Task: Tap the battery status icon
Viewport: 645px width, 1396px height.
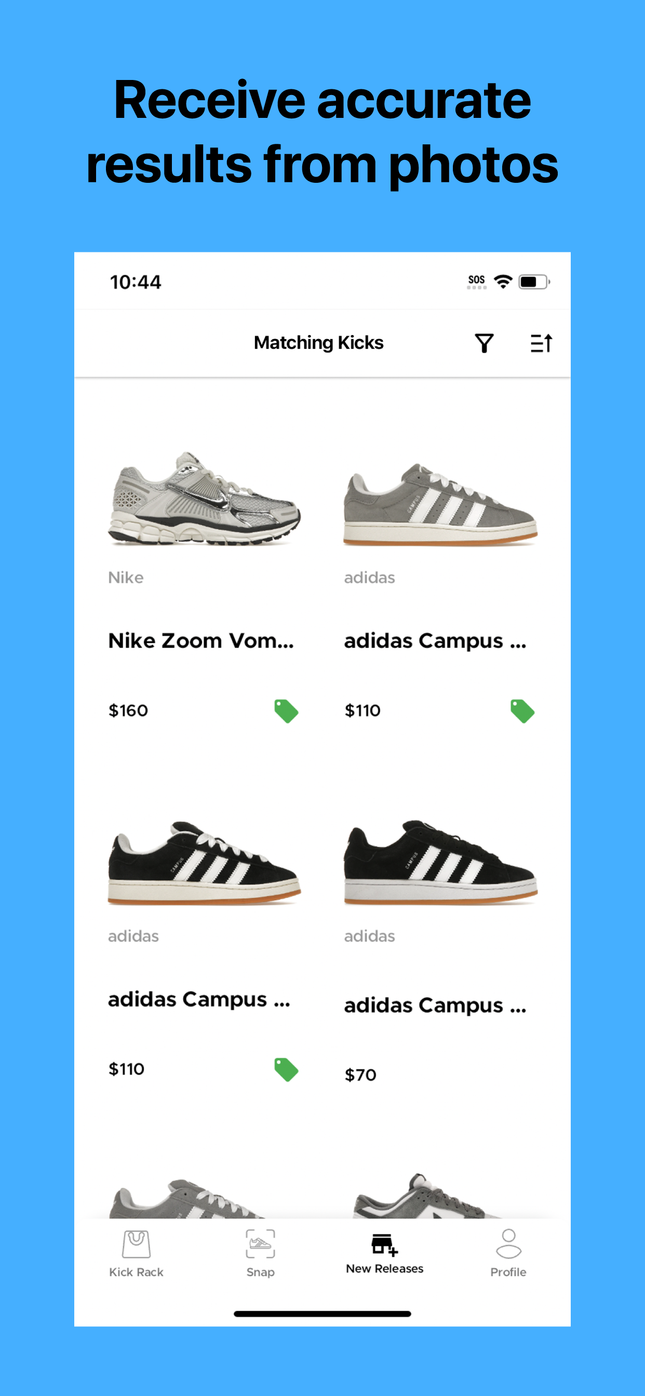Action: [x=534, y=282]
